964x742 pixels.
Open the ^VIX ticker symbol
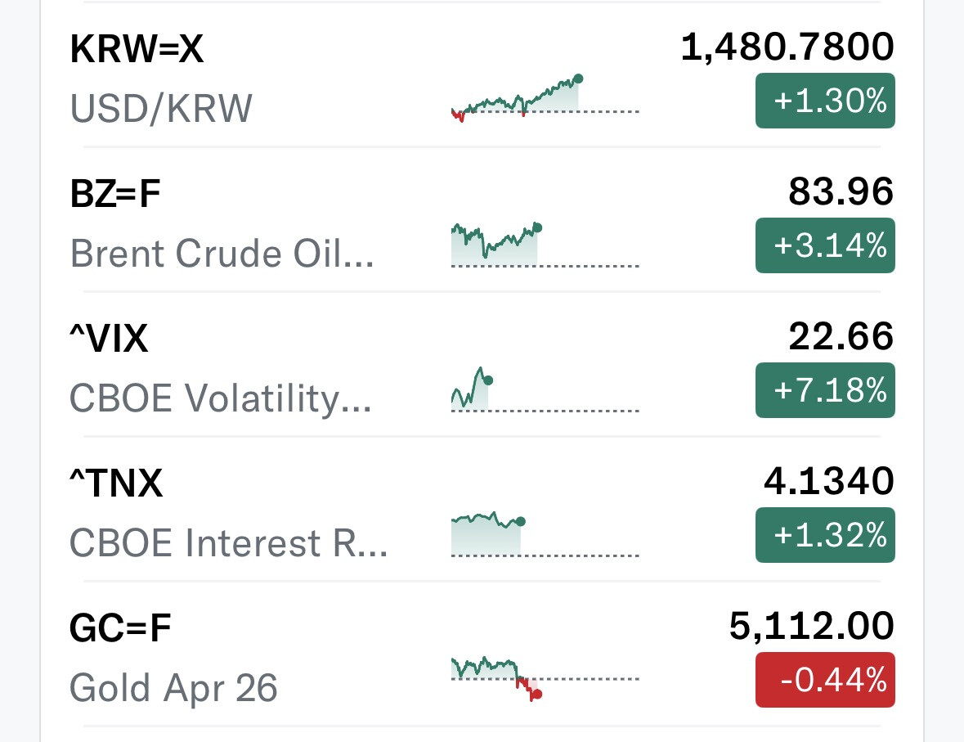tap(109, 340)
